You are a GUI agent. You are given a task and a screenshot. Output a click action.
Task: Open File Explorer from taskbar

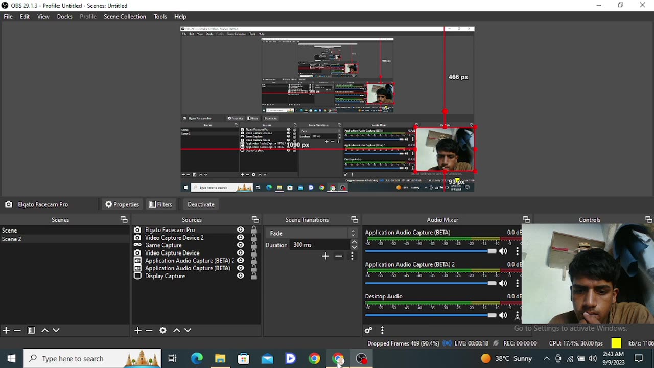(220, 359)
